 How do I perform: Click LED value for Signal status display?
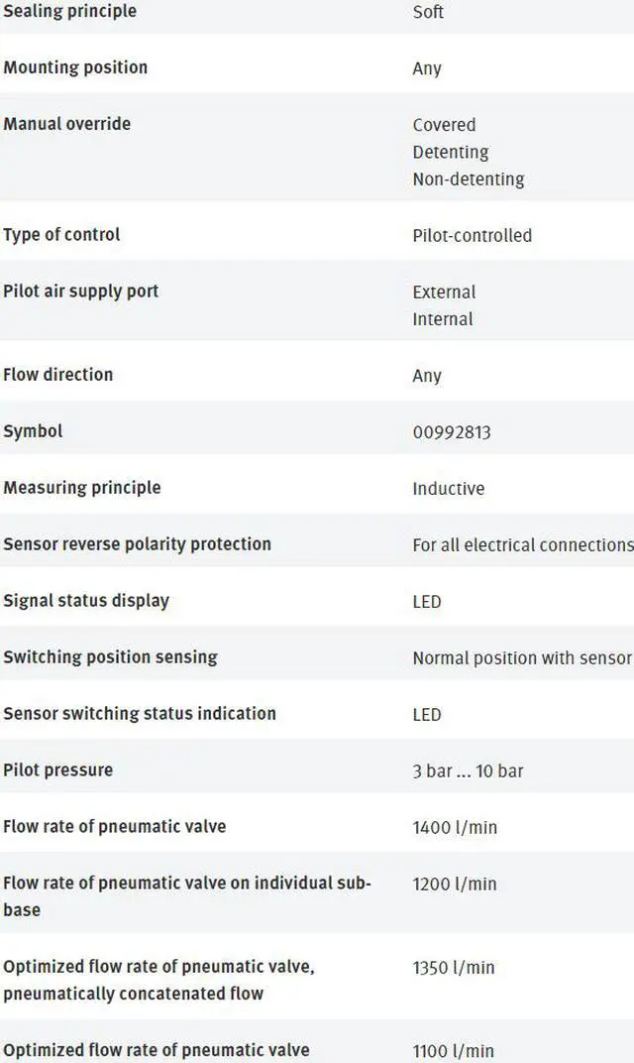tap(427, 602)
